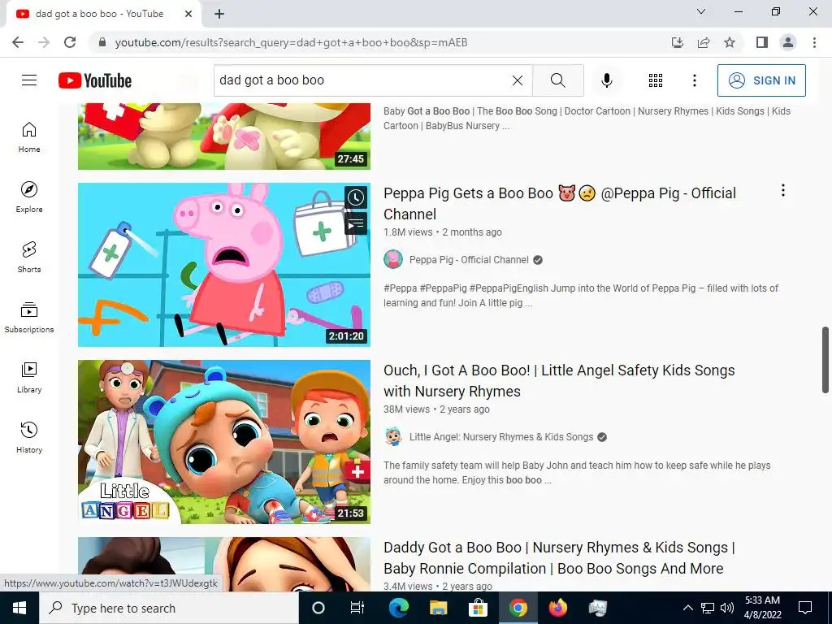This screenshot has height=624, width=832.
Task: Open the Windows Start menu
Action: click(19, 608)
